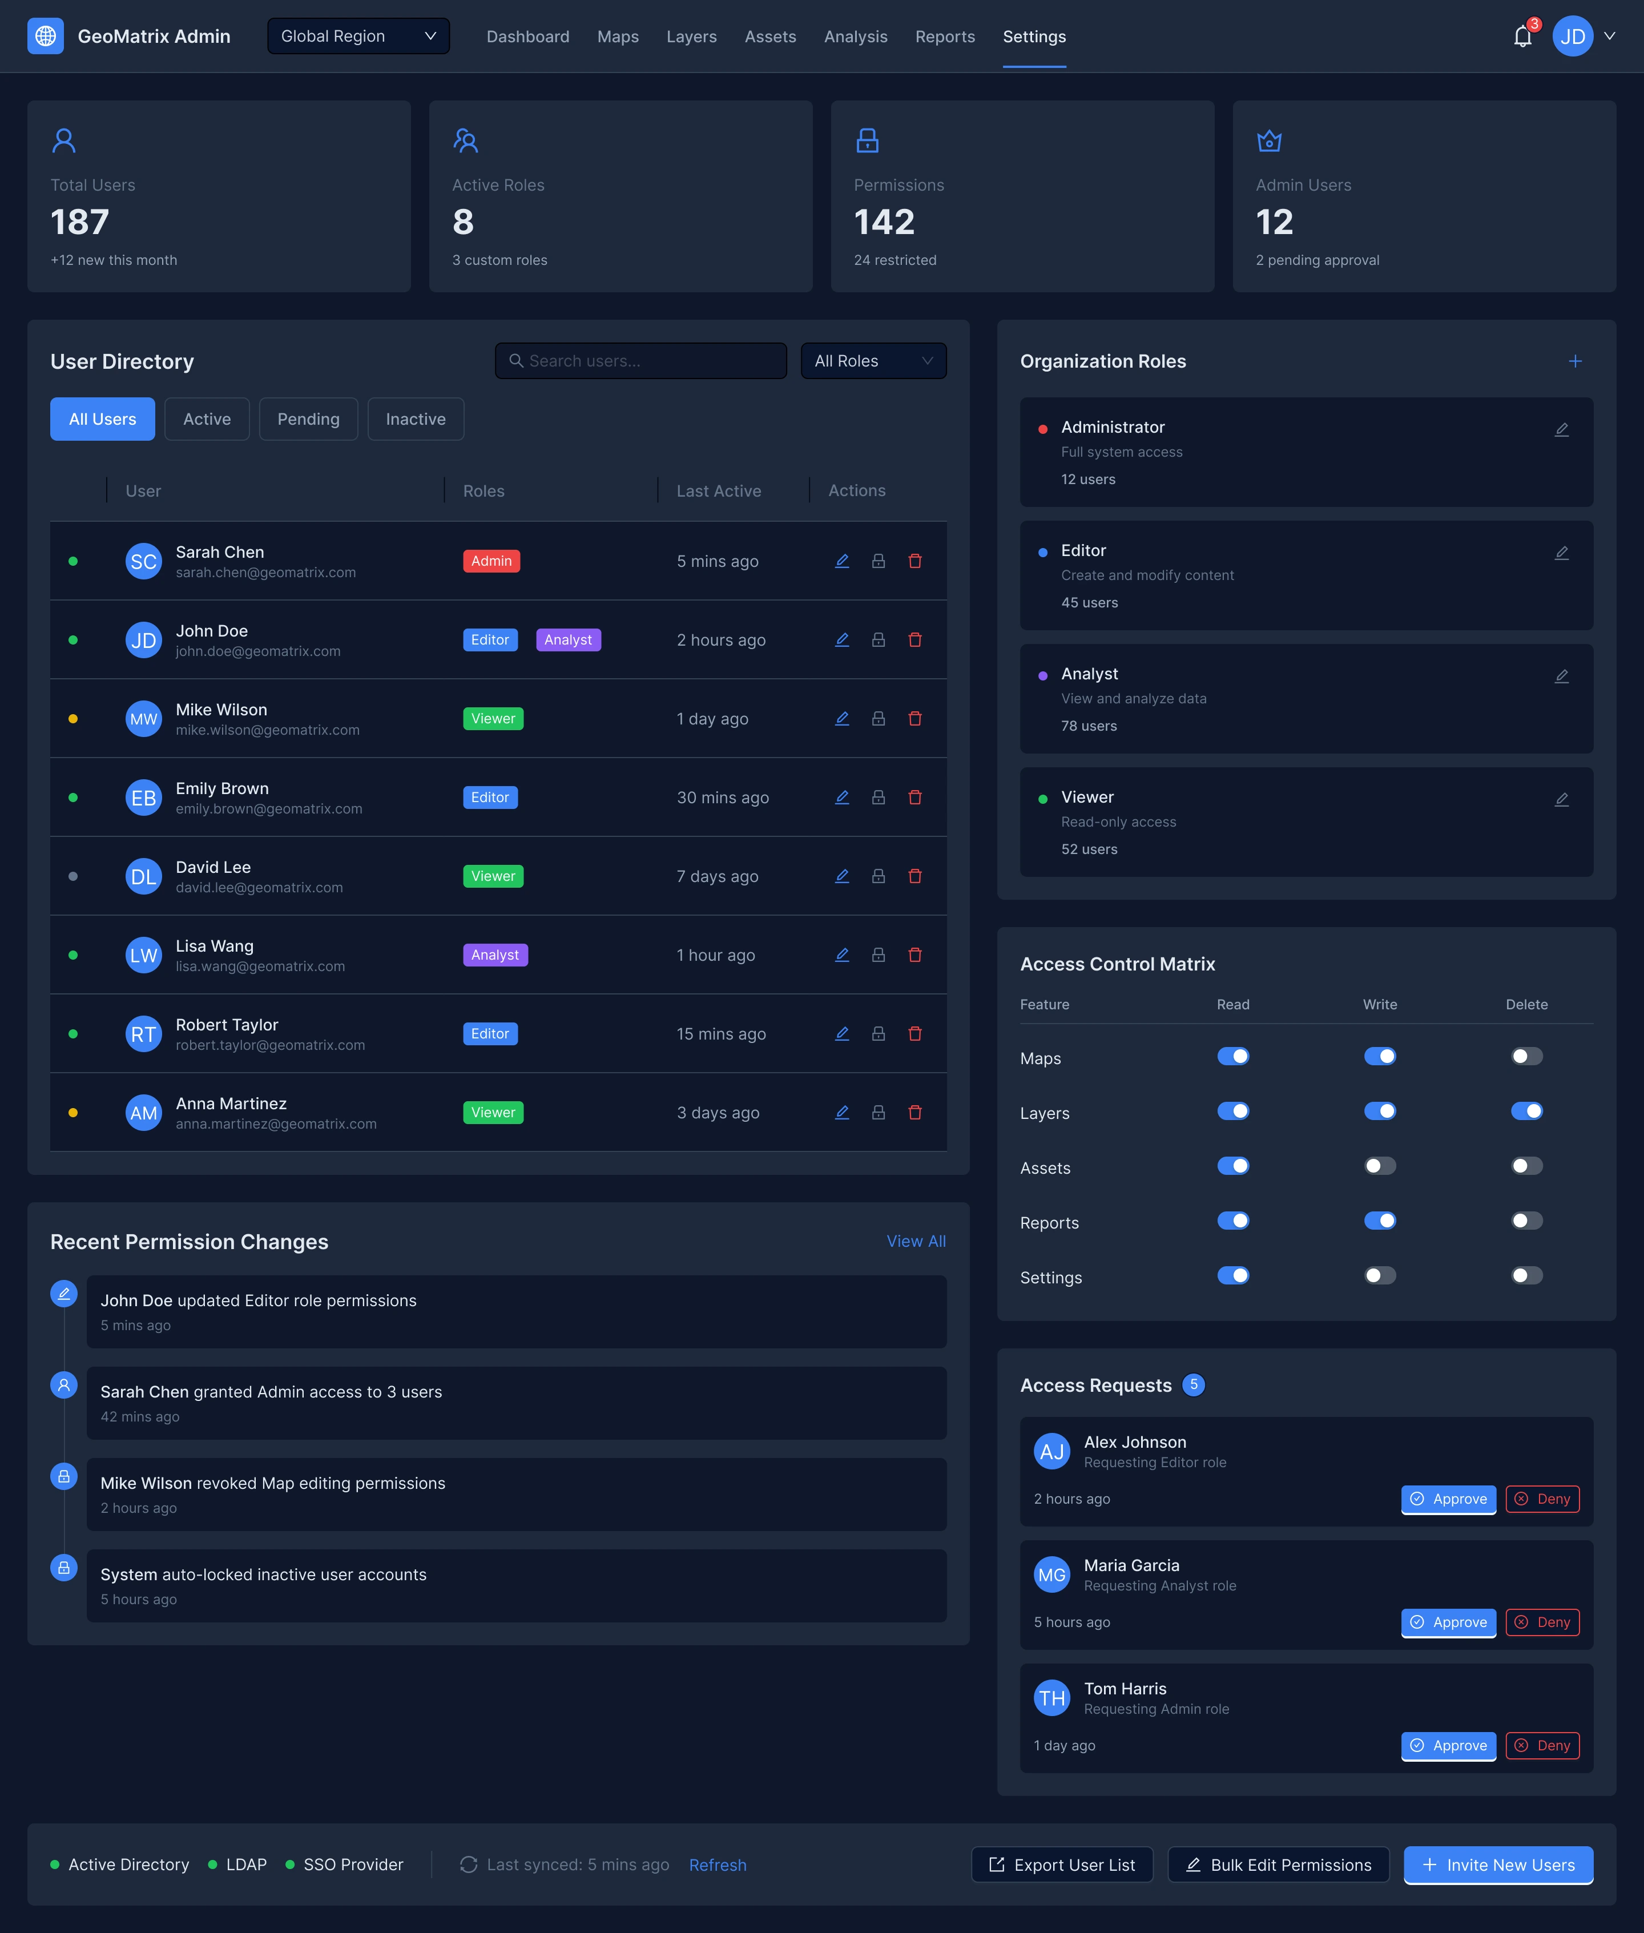Lock Anna Martinez's account

tap(878, 1113)
